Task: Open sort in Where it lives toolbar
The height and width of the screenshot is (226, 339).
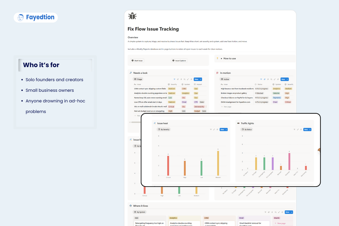Action: [x=269, y=212]
